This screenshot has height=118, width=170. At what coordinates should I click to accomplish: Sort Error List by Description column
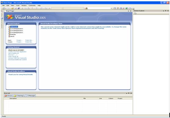[45, 98]
